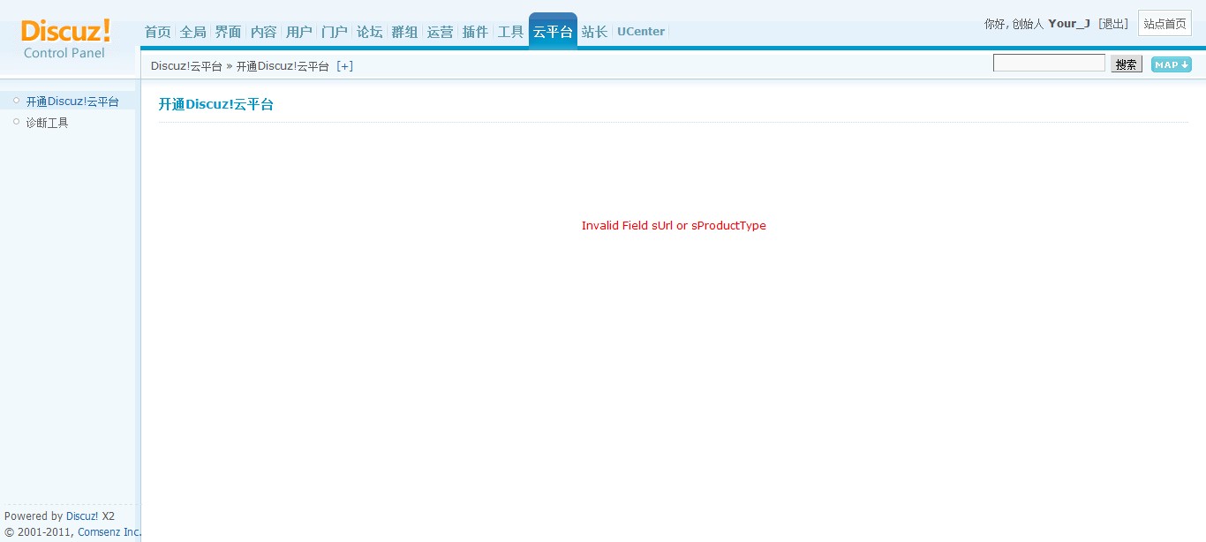Open the 门户 menu tab

point(335,32)
